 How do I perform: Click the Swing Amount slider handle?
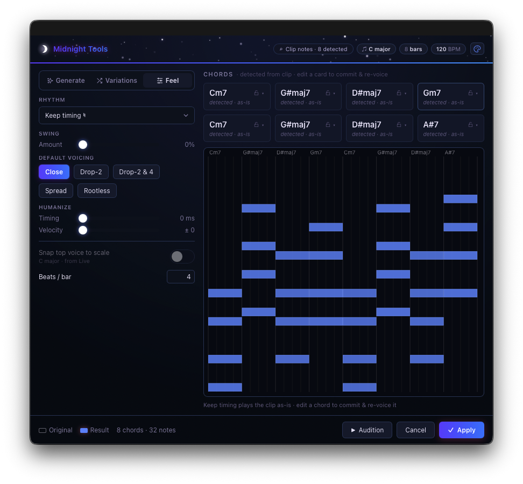click(x=83, y=144)
